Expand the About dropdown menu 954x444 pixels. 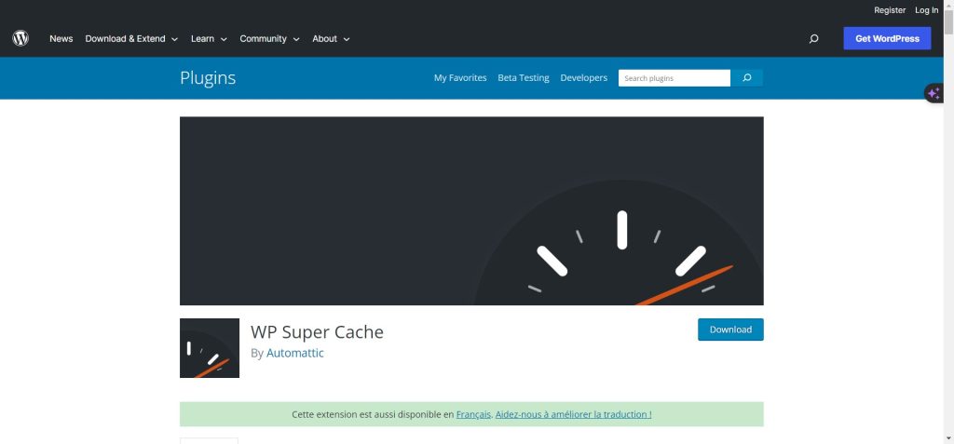pos(331,39)
